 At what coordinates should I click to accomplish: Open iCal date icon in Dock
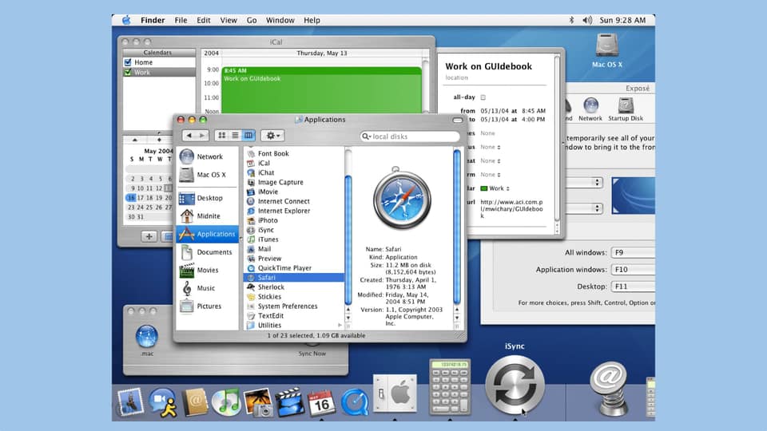tap(321, 403)
